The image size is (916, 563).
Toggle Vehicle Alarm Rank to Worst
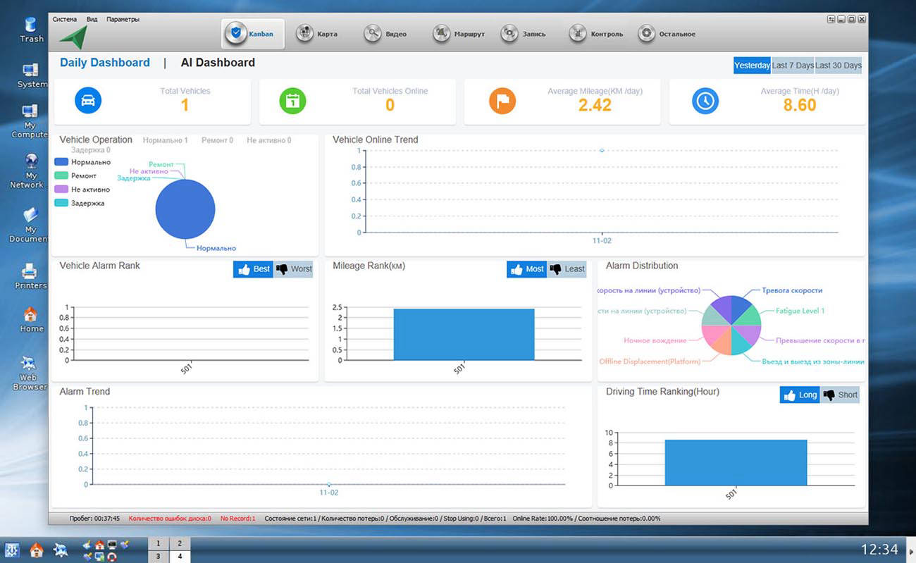pyautogui.click(x=293, y=269)
